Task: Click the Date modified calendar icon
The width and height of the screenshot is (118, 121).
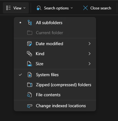Action: pyautogui.click(x=29, y=44)
